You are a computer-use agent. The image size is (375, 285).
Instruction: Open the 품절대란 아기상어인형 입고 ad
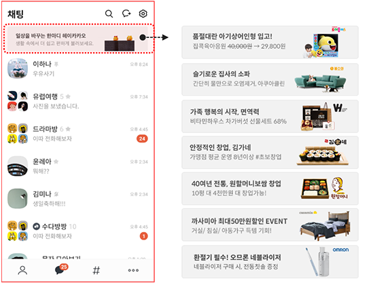coord(270,42)
